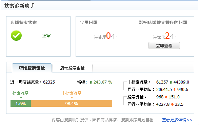This screenshot has height=125, width=199.
Task: Click the red down arrow before 990.6
Action: pyautogui.click(x=175, y=90)
